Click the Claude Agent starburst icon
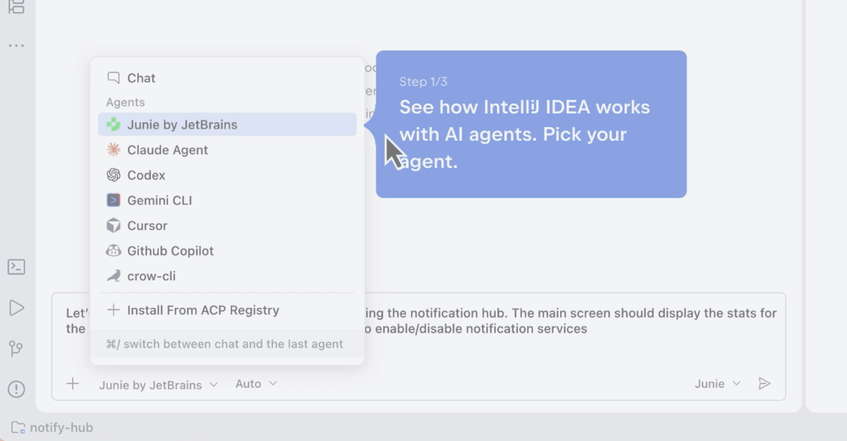This screenshot has height=441, width=847. (x=113, y=149)
